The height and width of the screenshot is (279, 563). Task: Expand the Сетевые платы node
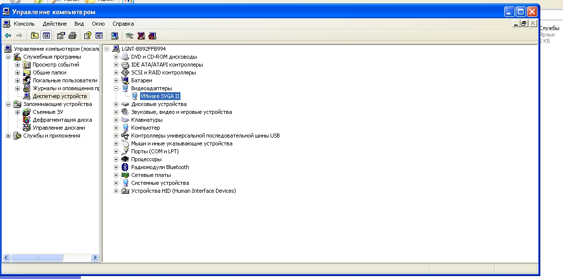[x=116, y=175]
